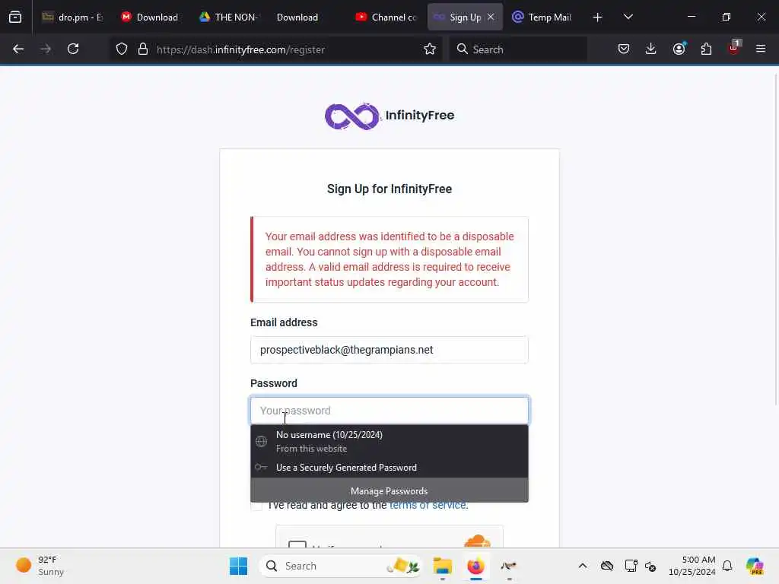Bookmark this page with star
779x584 pixels.
(x=430, y=49)
